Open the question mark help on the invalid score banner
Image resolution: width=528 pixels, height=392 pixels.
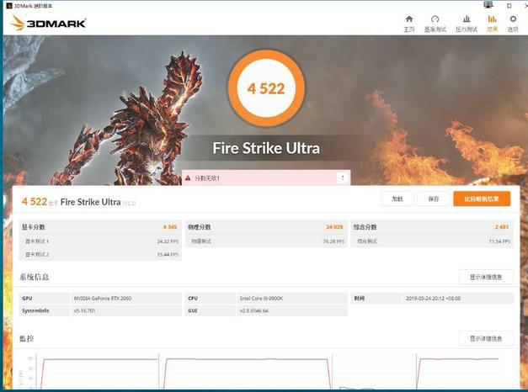[x=342, y=177]
